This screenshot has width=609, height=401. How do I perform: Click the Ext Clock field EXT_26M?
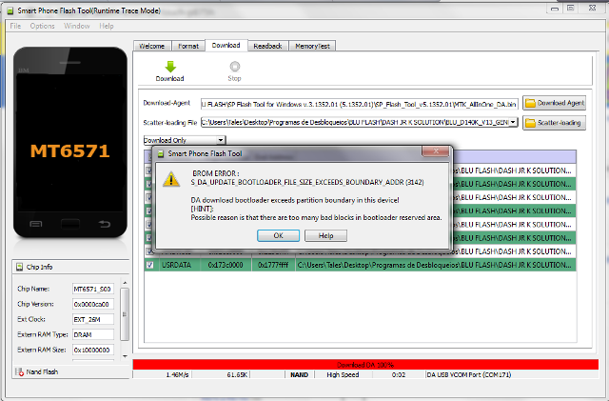point(93,319)
